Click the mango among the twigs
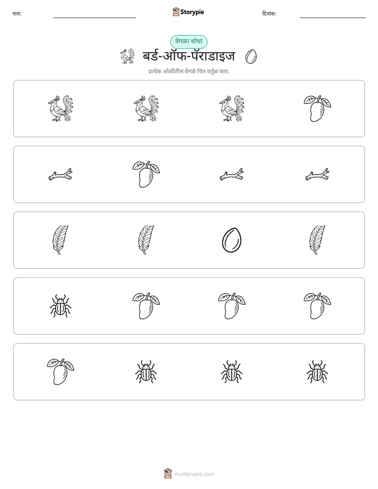Viewport: 378px width, 489px height. (x=146, y=174)
